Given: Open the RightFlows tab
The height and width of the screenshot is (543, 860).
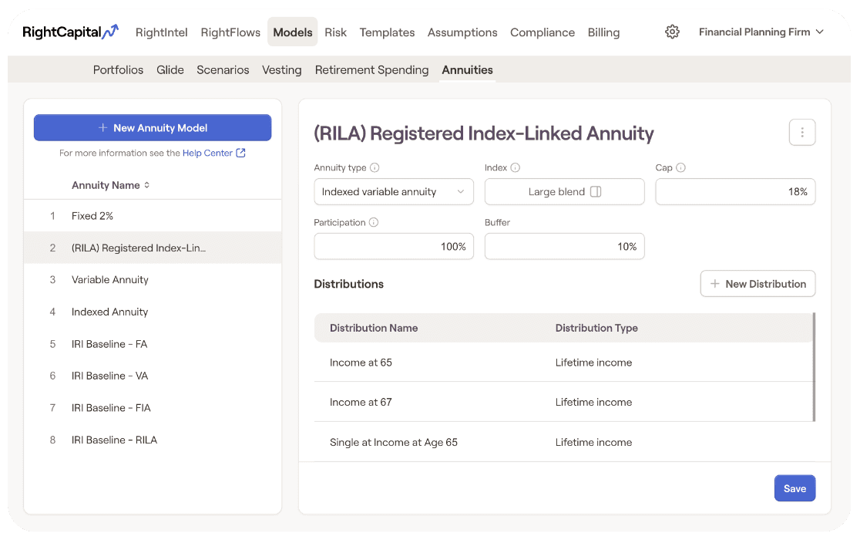Looking at the screenshot, I should (x=230, y=32).
